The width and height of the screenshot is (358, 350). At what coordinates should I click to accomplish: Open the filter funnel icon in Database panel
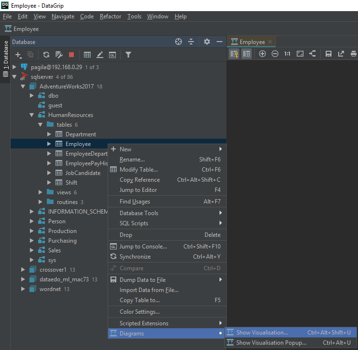click(x=128, y=55)
